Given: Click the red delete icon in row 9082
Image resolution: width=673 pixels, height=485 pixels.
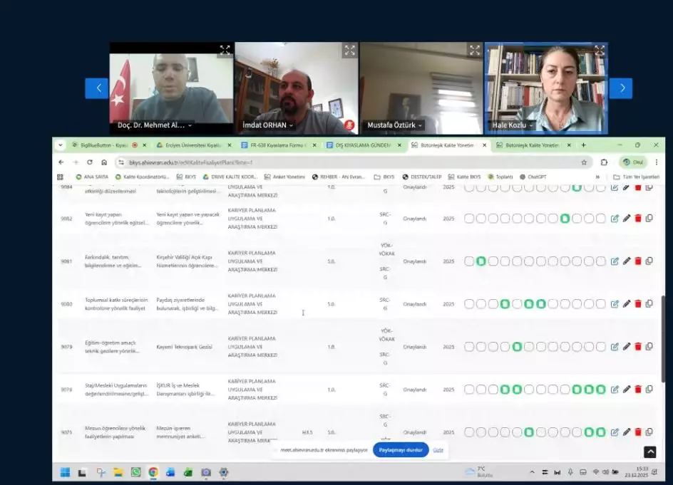Looking at the screenshot, I should (x=638, y=219).
